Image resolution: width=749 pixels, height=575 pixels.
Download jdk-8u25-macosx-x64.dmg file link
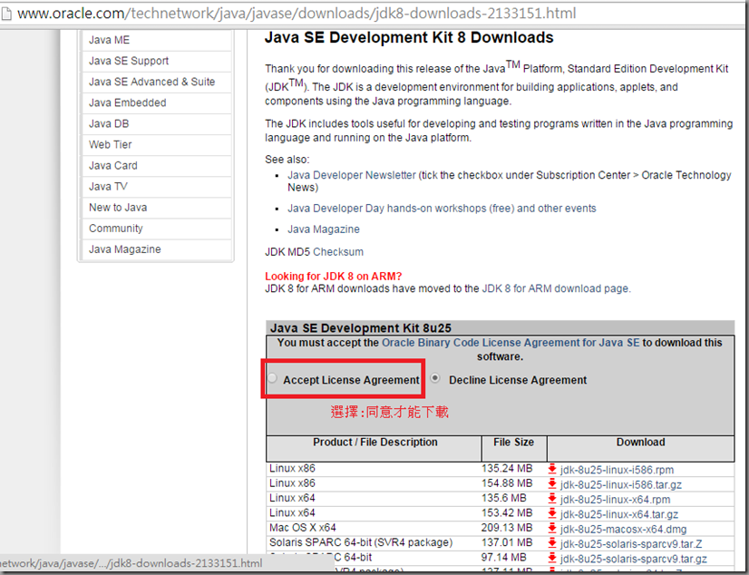623,529
